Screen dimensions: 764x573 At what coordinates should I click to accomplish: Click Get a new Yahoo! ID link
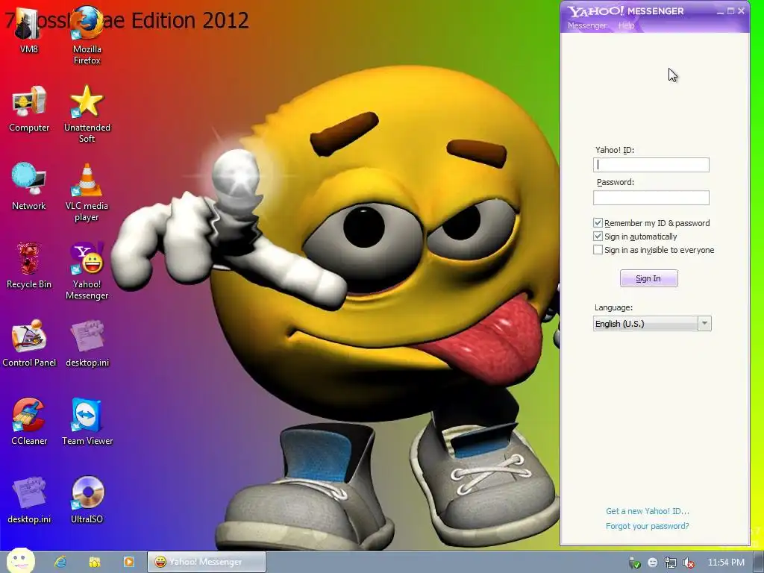click(647, 511)
